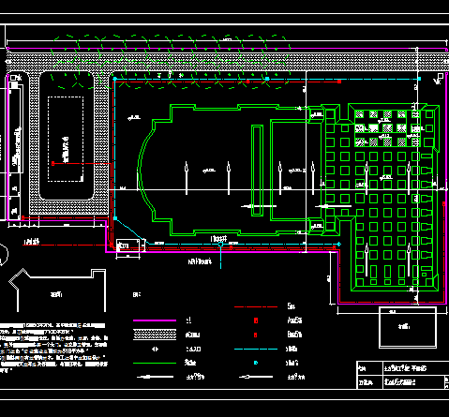449x417 pixels.
Task: Click the smaller red square legend symbol
Action: pyautogui.click(x=256, y=335)
